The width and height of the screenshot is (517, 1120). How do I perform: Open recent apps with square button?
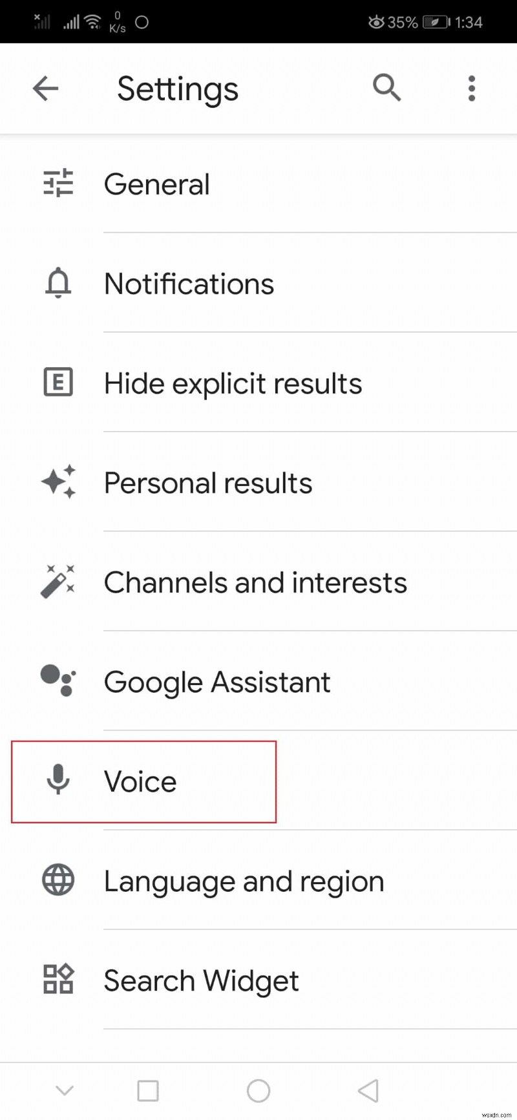[148, 1090]
